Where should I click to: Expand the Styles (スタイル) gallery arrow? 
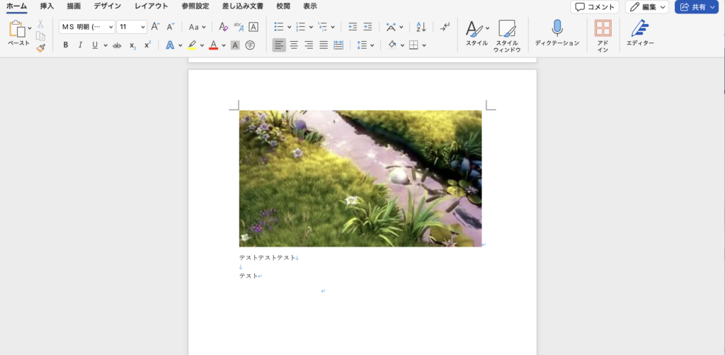point(488,28)
